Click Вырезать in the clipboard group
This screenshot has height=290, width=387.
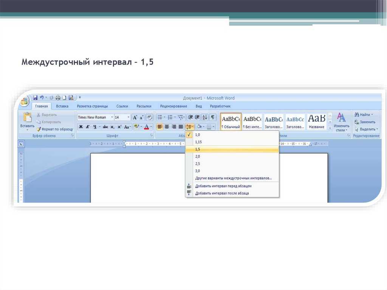[x=46, y=115]
